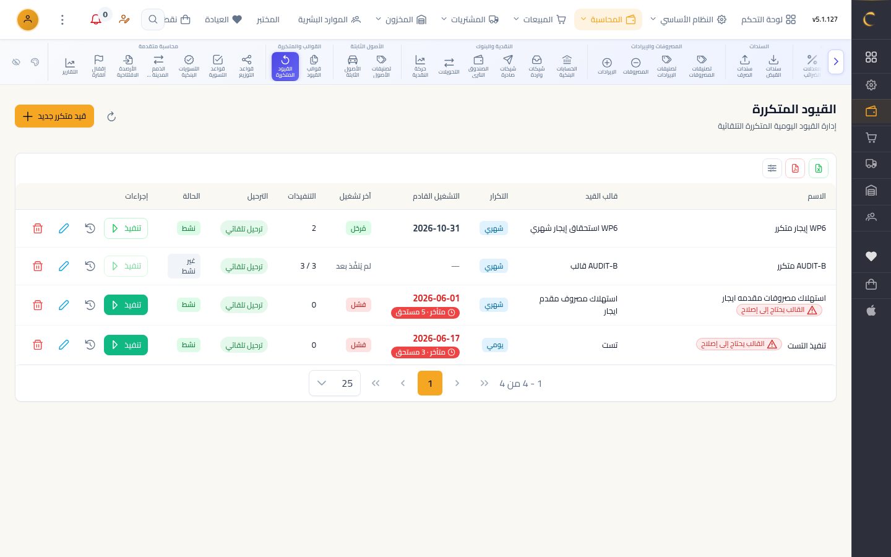The image size is (891, 557).
Task: Open the page size 25 dropdown
Action: pyautogui.click(x=335, y=384)
